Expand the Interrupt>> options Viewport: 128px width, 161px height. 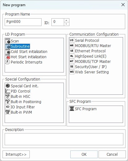[x=16, y=154]
